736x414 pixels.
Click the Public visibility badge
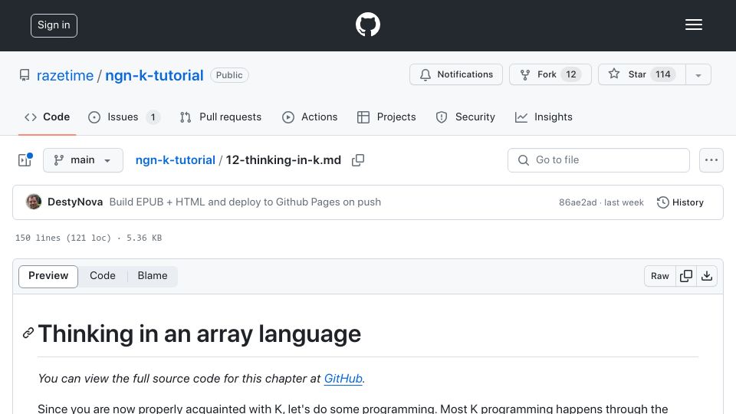point(229,75)
